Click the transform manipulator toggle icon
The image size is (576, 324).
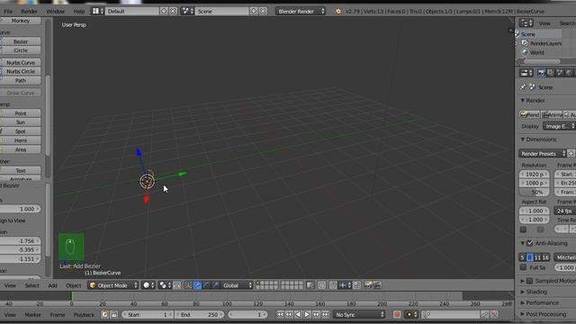(188, 285)
